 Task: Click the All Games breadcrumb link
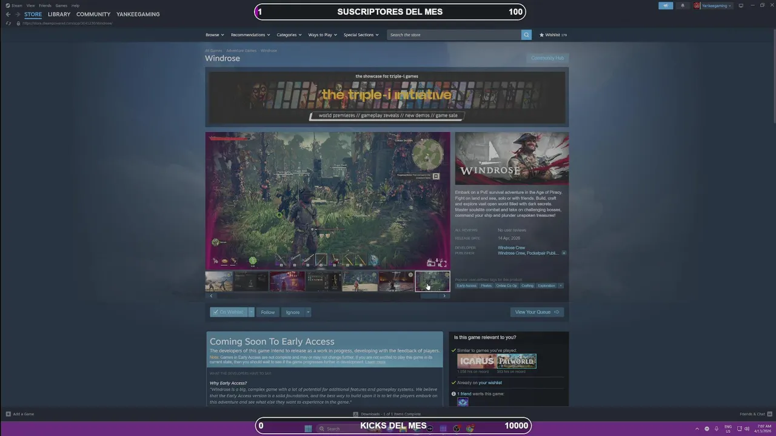click(x=213, y=50)
